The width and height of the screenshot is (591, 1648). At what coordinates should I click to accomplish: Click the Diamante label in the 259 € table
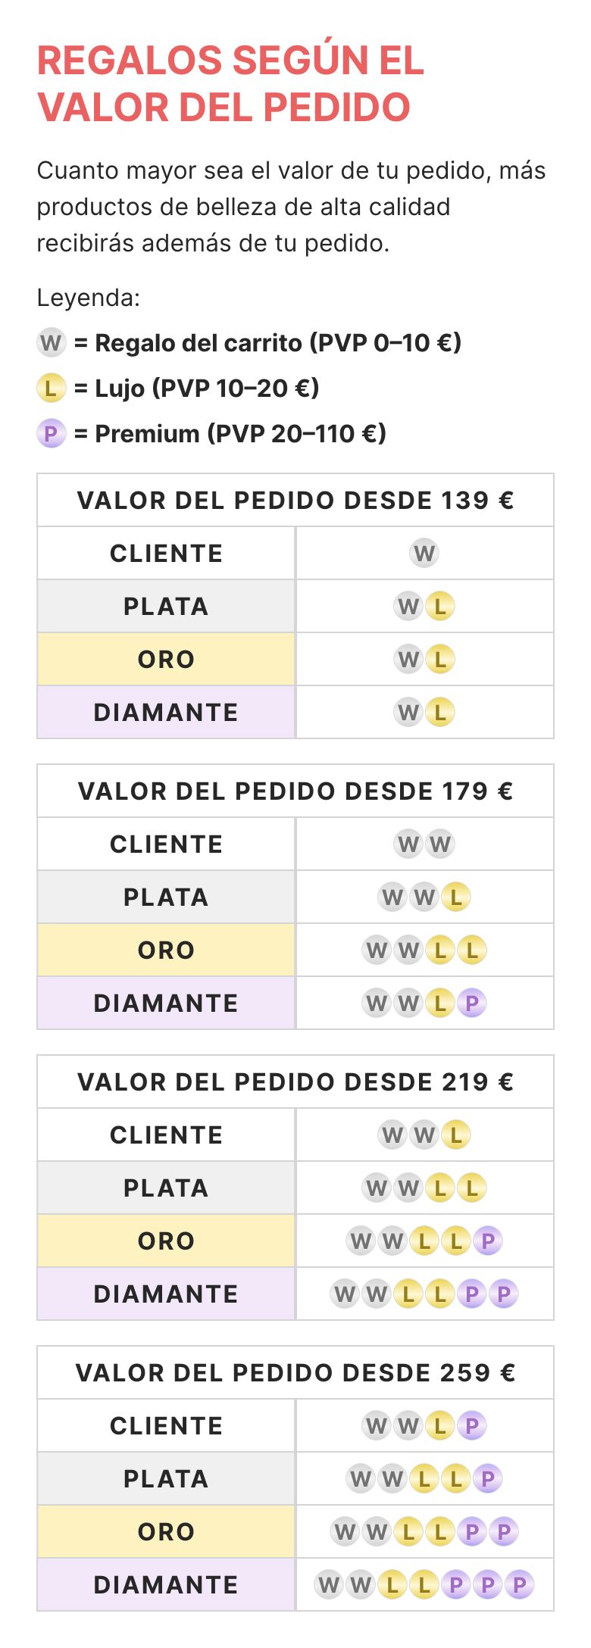pyautogui.click(x=166, y=1585)
